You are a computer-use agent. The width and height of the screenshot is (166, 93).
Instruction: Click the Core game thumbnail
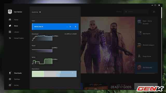[139, 22]
